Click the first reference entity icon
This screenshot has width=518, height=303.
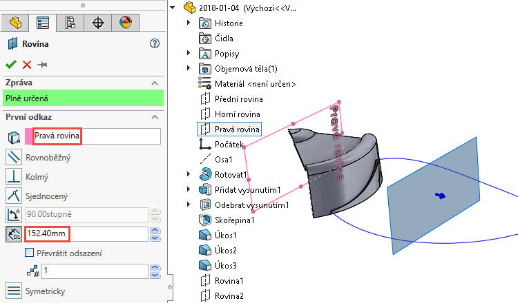(14, 137)
